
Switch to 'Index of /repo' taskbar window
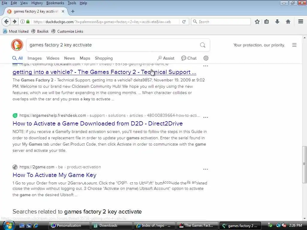tap(154, 226)
